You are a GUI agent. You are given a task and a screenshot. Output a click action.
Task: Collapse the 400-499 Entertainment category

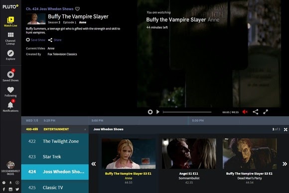coord(85,129)
